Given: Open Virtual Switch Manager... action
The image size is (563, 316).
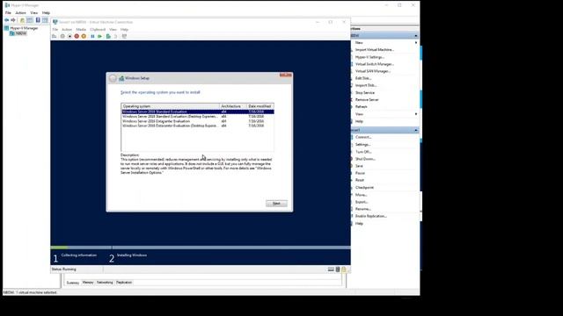Looking at the screenshot, I should 375,64.
